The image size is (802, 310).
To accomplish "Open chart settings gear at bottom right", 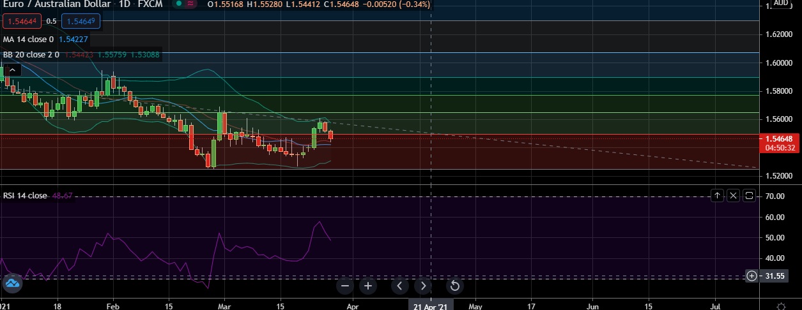I will tap(781, 306).
